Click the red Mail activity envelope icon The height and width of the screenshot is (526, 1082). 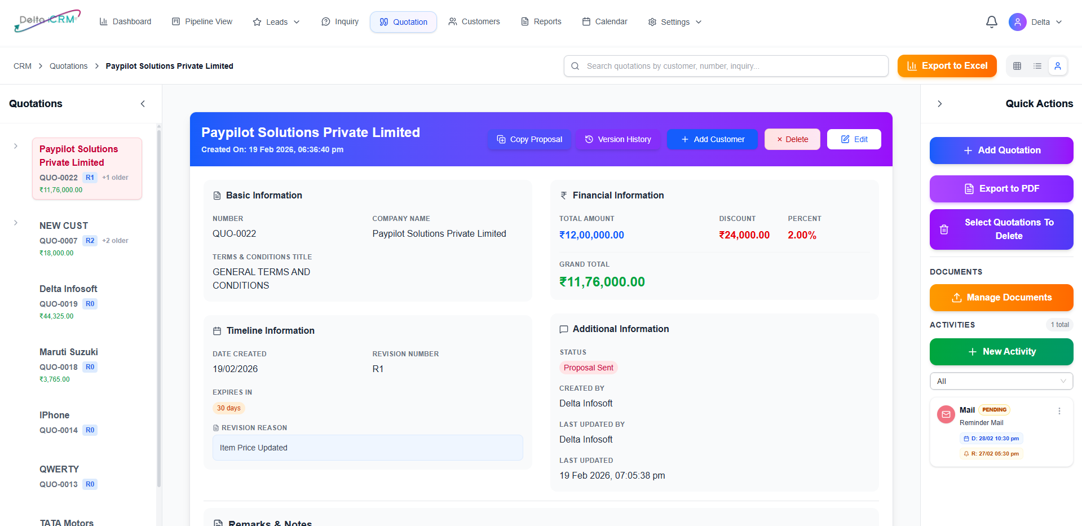(946, 414)
